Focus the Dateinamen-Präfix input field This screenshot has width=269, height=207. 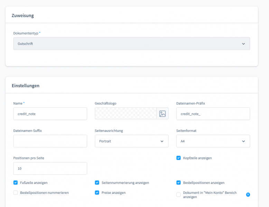point(213,114)
